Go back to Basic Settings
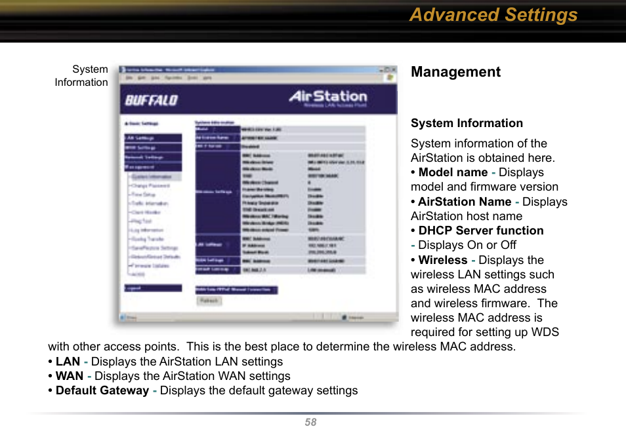Viewport: 626px width, 433px height. point(142,124)
